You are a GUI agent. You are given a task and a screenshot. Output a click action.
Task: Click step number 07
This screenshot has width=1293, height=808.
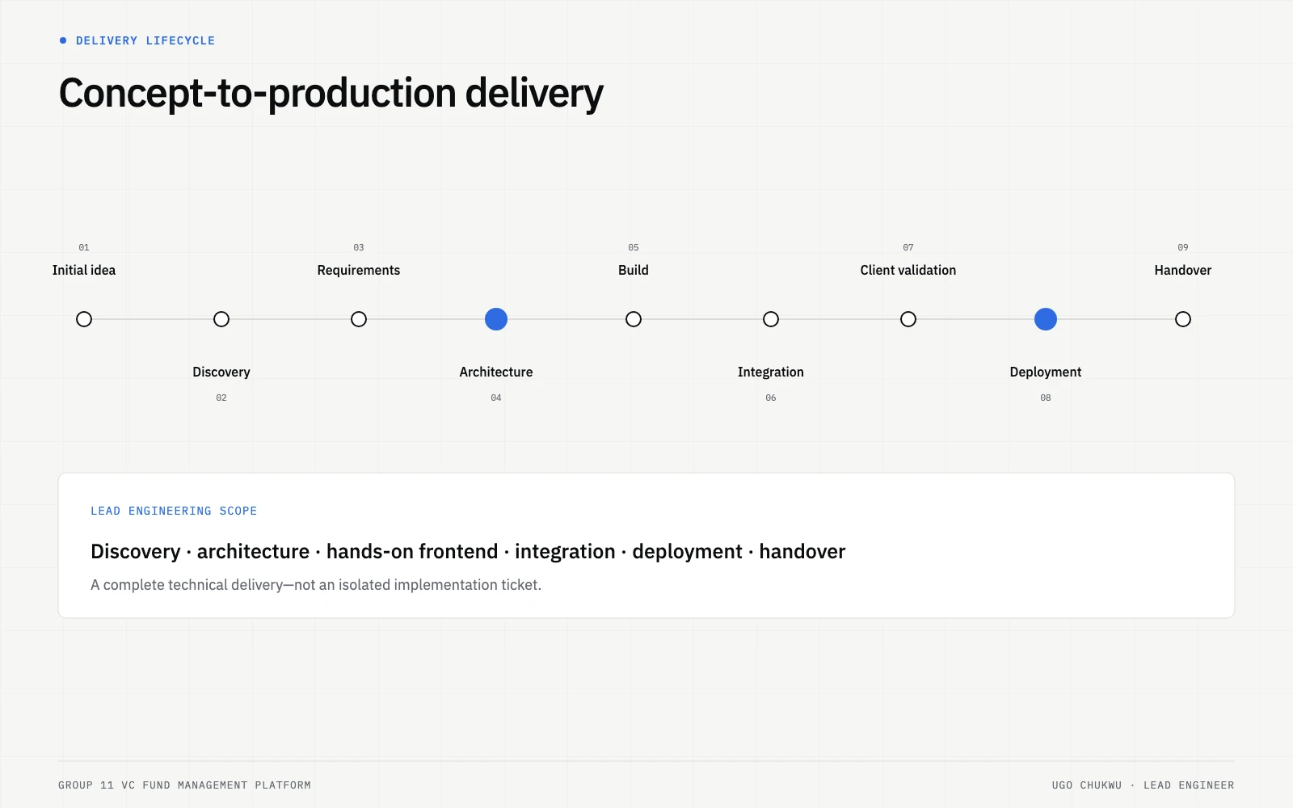908,247
